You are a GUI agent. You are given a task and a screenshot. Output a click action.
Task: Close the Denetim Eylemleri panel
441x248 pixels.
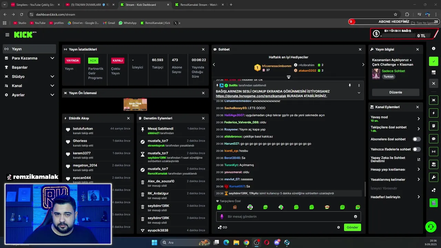203,118
